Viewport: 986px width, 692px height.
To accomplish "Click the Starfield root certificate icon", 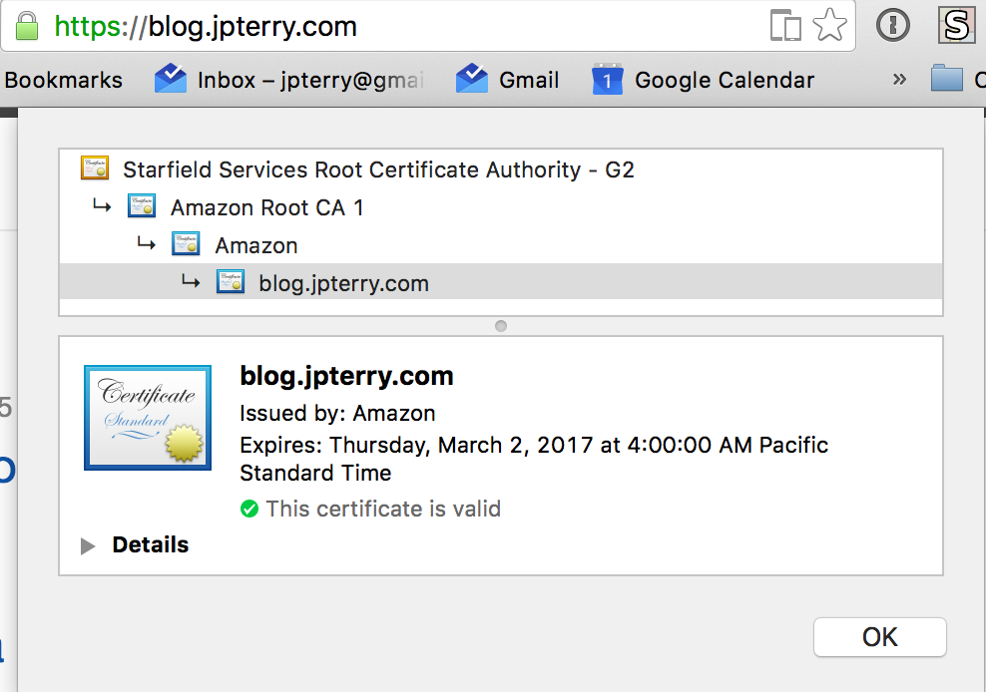I will point(95,169).
